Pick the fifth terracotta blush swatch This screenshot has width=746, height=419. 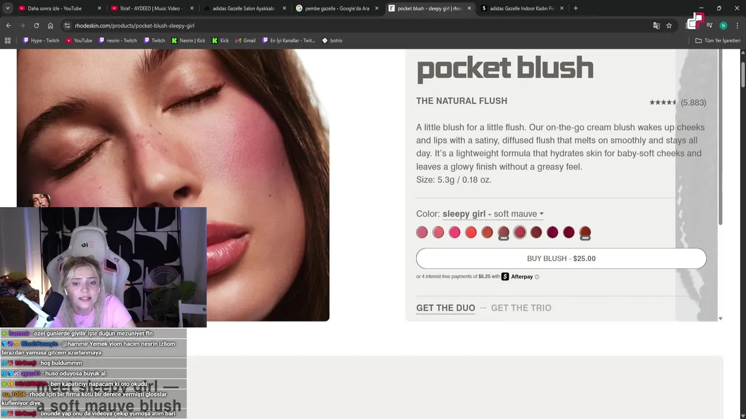point(487,232)
